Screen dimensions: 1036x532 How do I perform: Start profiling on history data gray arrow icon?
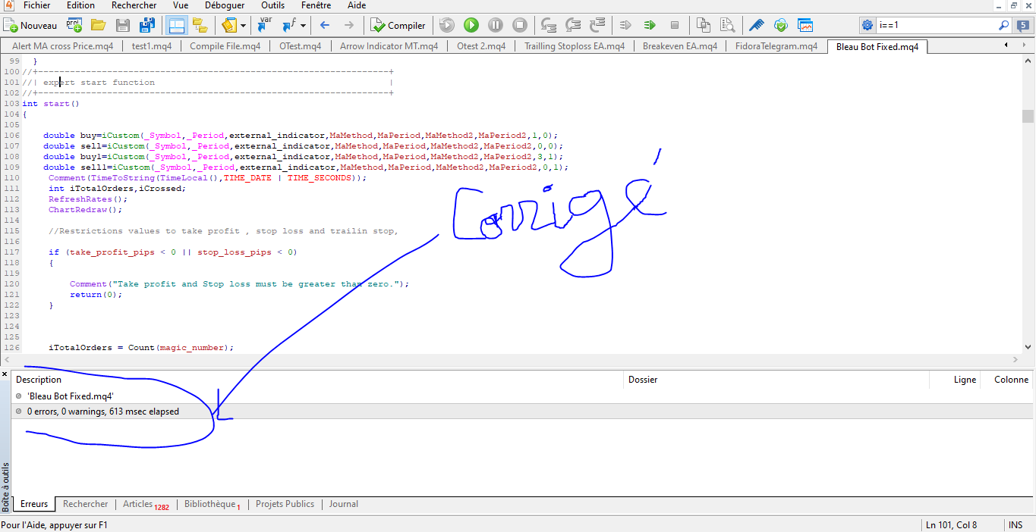point(625,25)
